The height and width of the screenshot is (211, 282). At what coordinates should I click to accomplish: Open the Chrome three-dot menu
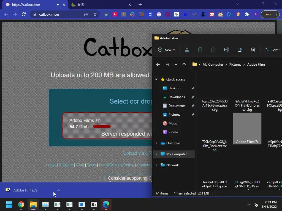coord(276,14)
